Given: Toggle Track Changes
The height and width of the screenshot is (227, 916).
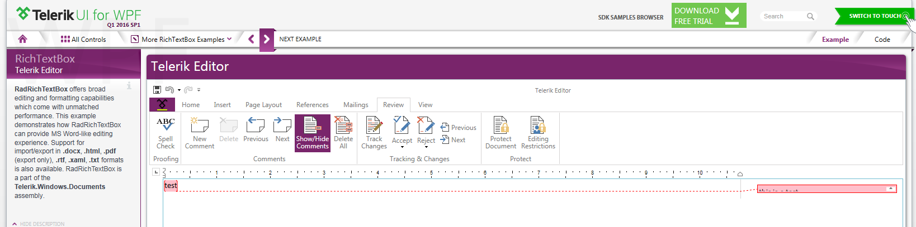Looking at the screenshot, I should pyautogui.click(x=374, y=133).
